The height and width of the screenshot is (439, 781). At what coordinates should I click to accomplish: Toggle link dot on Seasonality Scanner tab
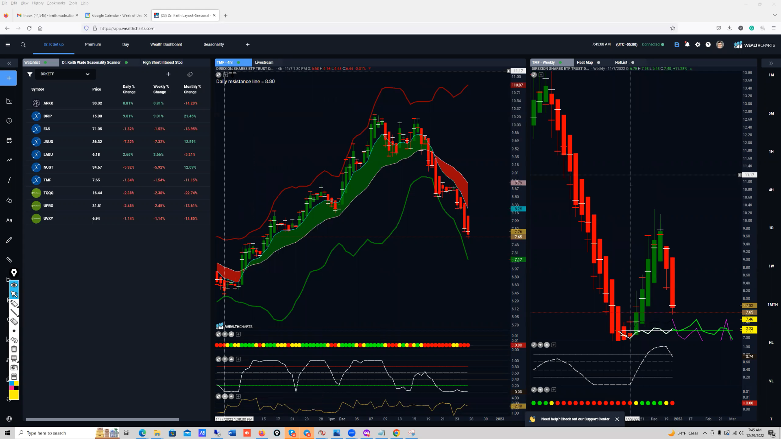(127, 63)
